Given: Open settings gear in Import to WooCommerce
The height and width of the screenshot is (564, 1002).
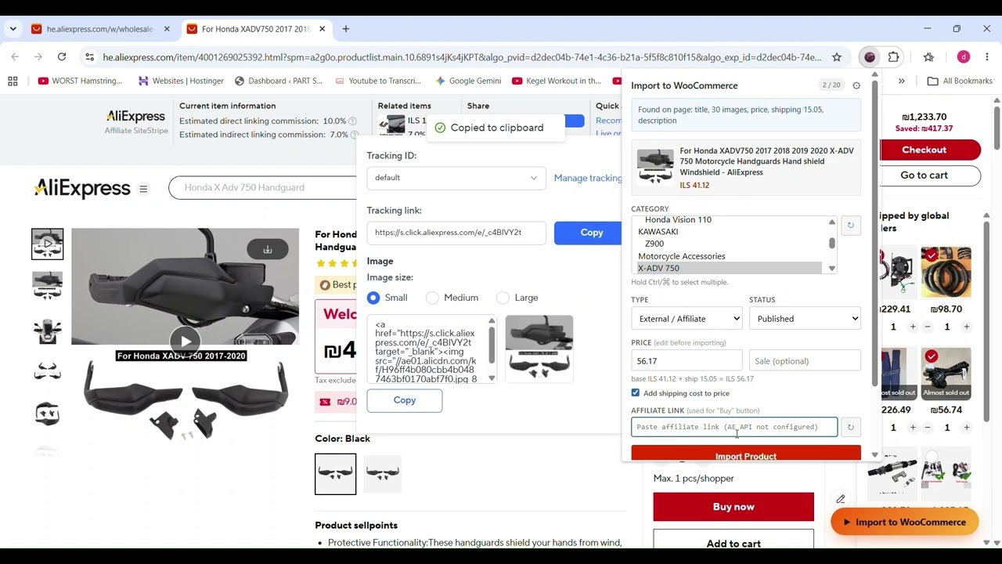Looking at the screenshot, I should [856, 85].
